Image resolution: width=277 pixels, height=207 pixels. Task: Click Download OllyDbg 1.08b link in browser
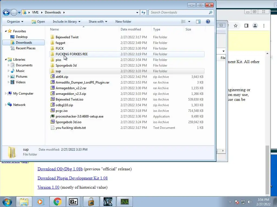tap(60, 169)
